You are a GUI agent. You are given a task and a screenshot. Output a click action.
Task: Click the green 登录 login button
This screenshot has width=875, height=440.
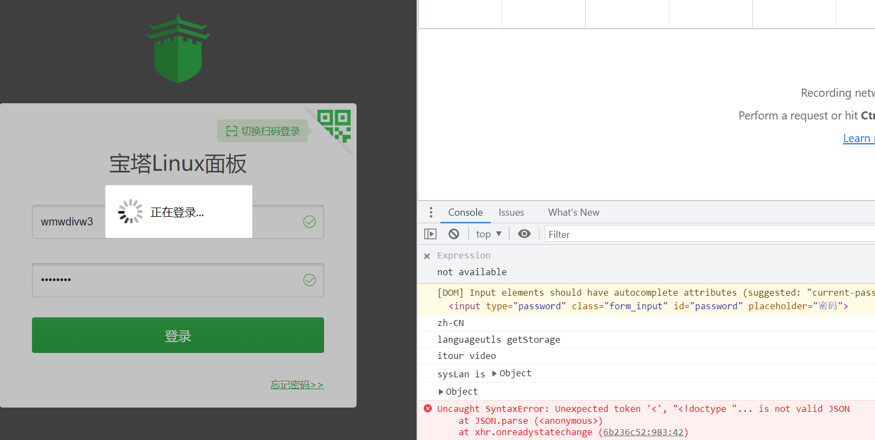point(178,335)
